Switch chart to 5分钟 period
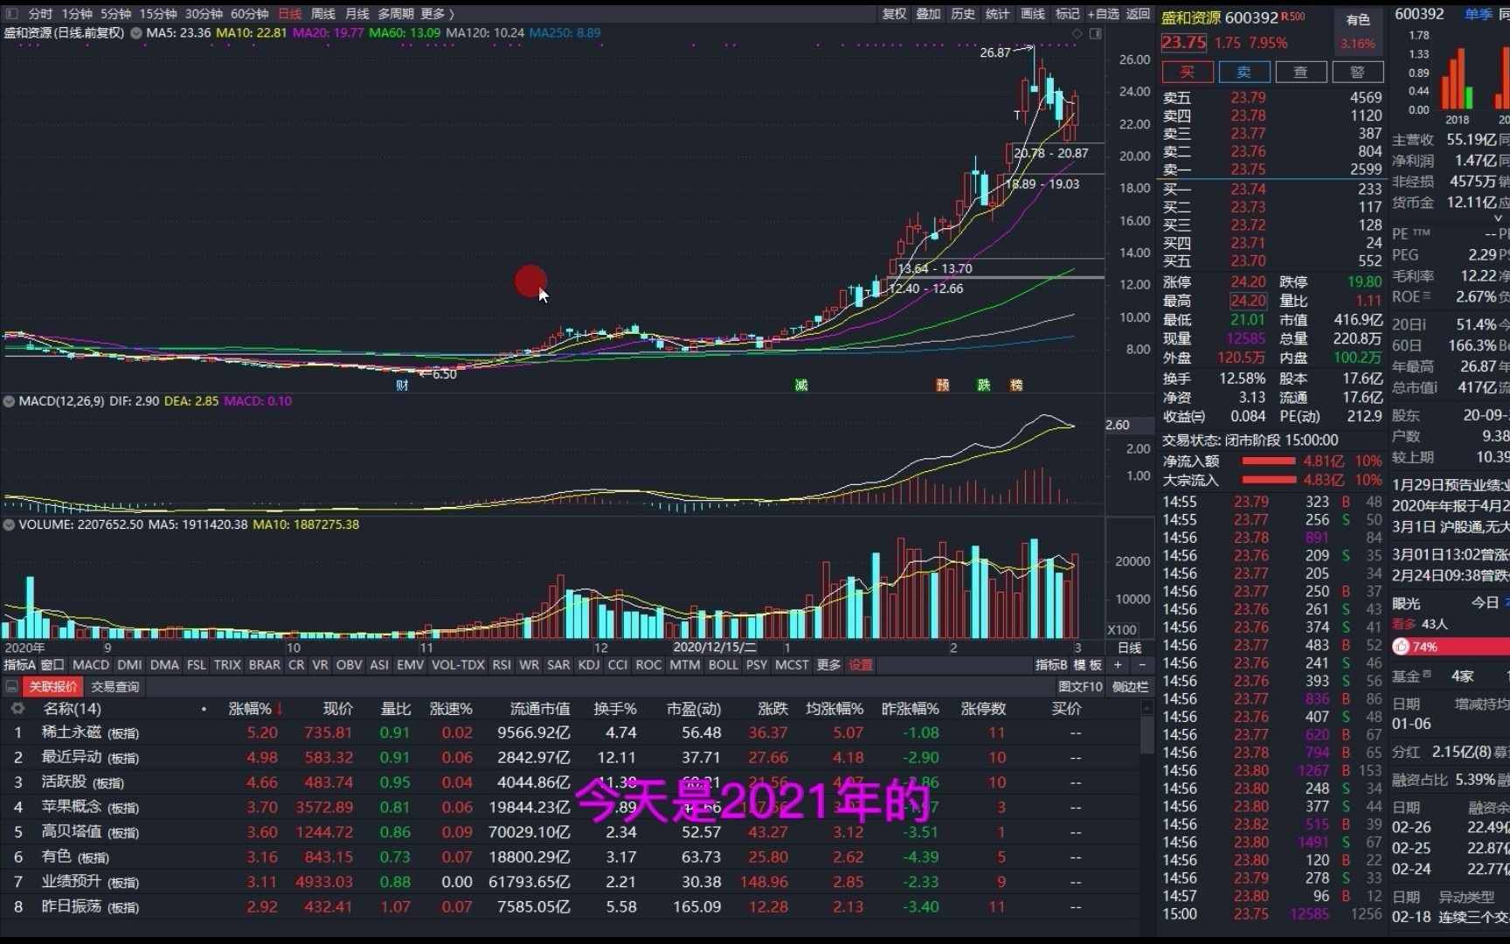 tap(115, 14)
